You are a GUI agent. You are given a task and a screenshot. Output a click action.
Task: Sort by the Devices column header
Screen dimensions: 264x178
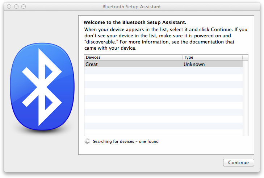click(133, 58)
